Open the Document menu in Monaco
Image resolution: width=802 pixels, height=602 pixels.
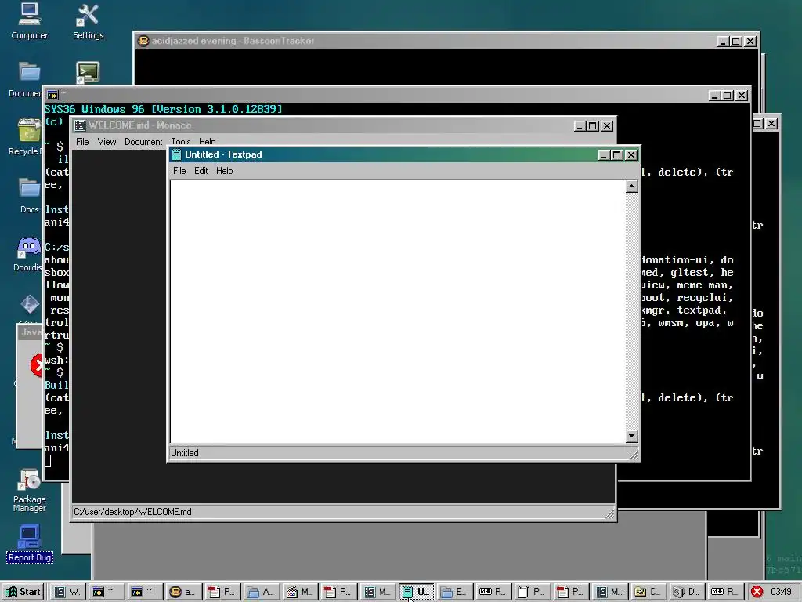pyautogui.click(x=143, y=142)
